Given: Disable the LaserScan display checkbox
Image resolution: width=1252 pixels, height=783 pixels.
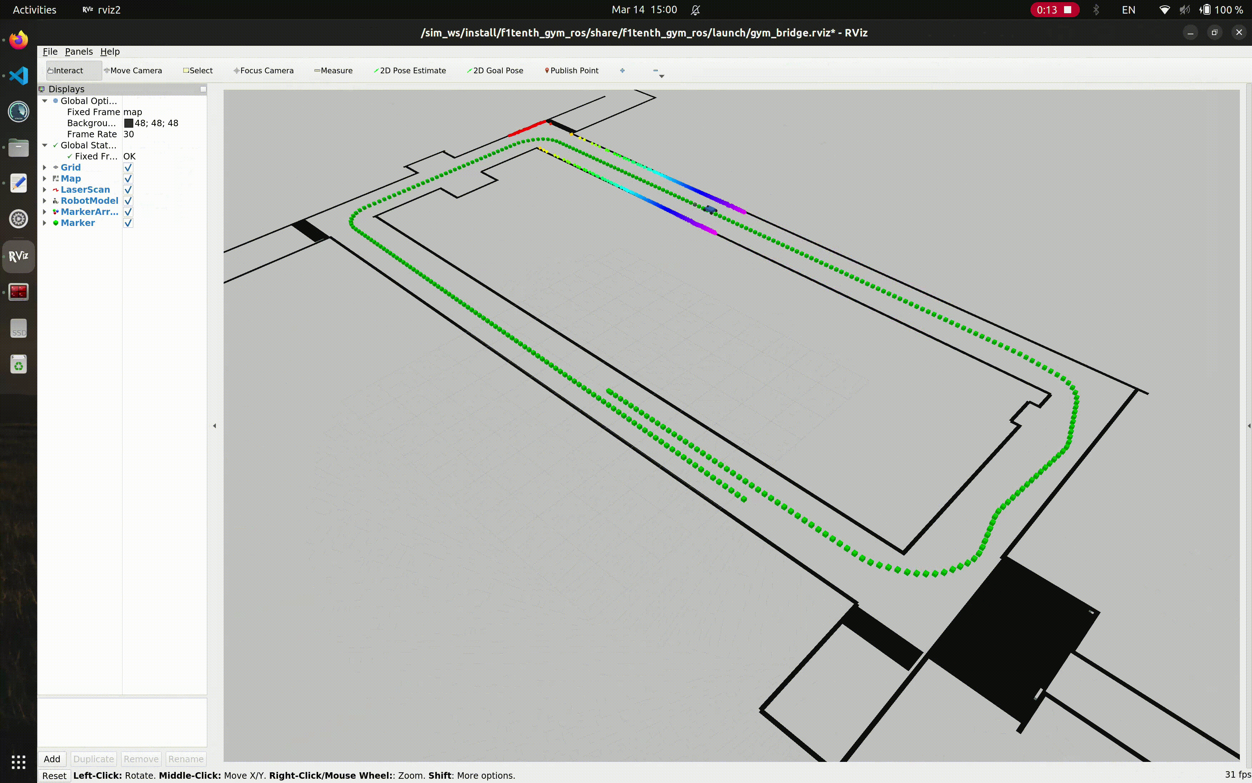Looking at the screenshot, I should [128, 189].
